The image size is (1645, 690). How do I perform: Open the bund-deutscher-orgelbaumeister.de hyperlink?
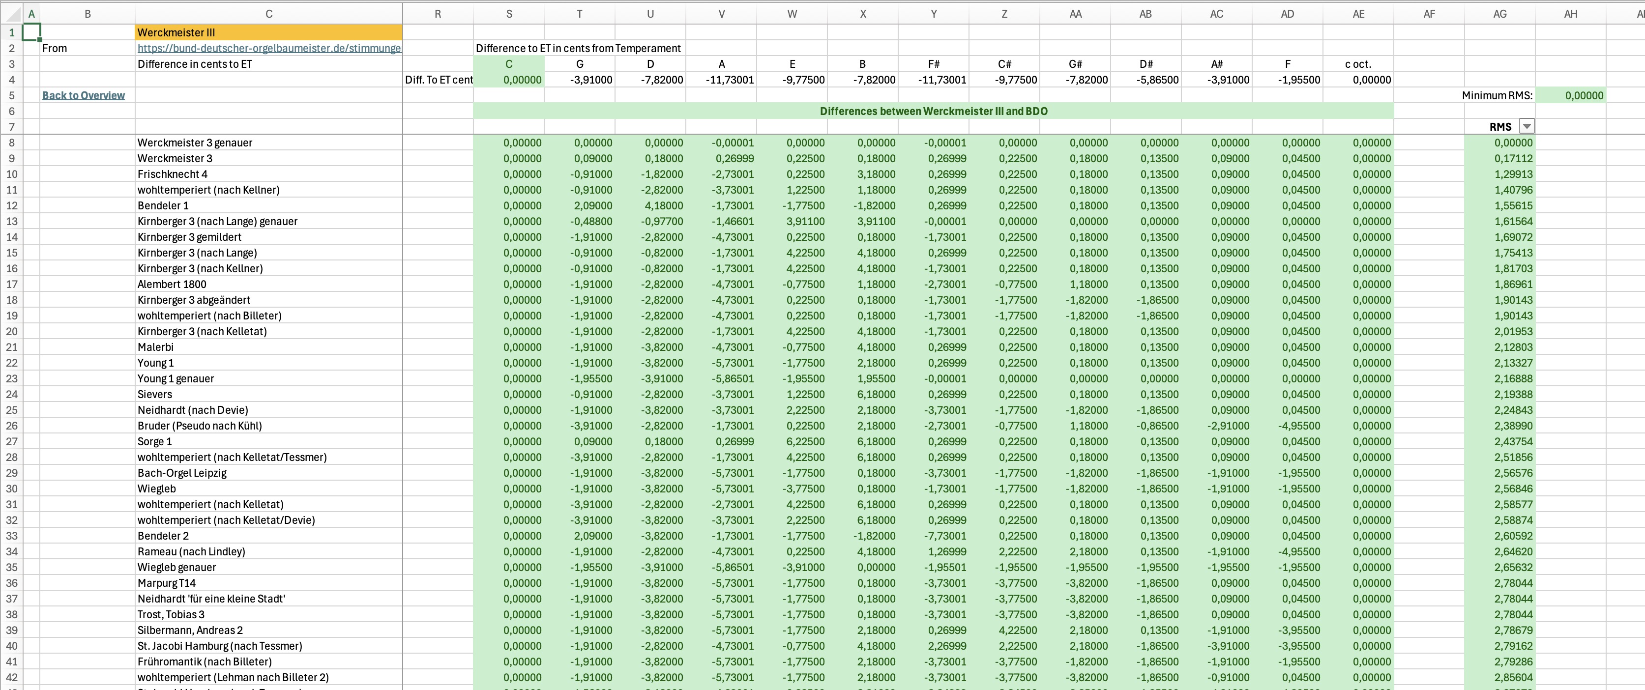pyautogui.click(x=269, y=48)
